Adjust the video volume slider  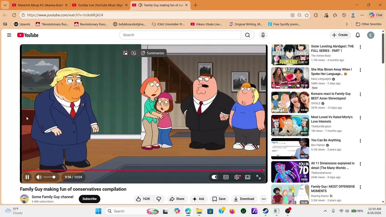coord(49,177)
